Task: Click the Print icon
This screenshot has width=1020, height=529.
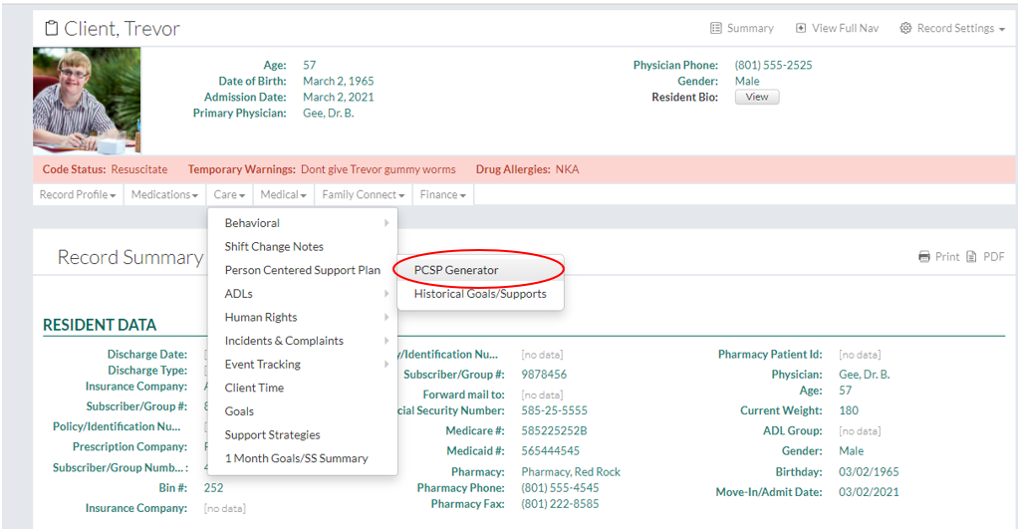Action: point(924,257)
